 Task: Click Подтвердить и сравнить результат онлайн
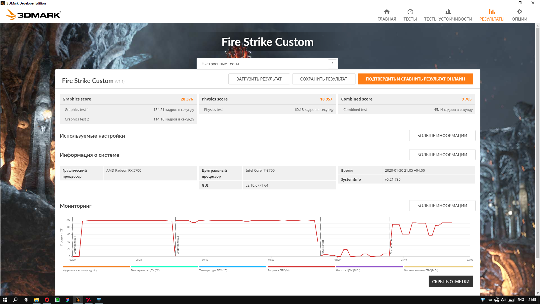coord(415,79)
